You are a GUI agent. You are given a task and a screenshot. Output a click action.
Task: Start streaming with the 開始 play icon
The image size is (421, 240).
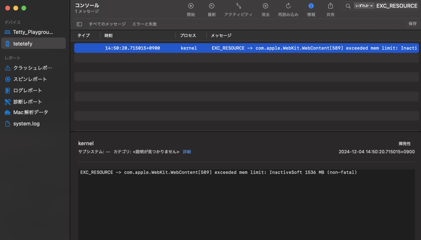point(191,6)
